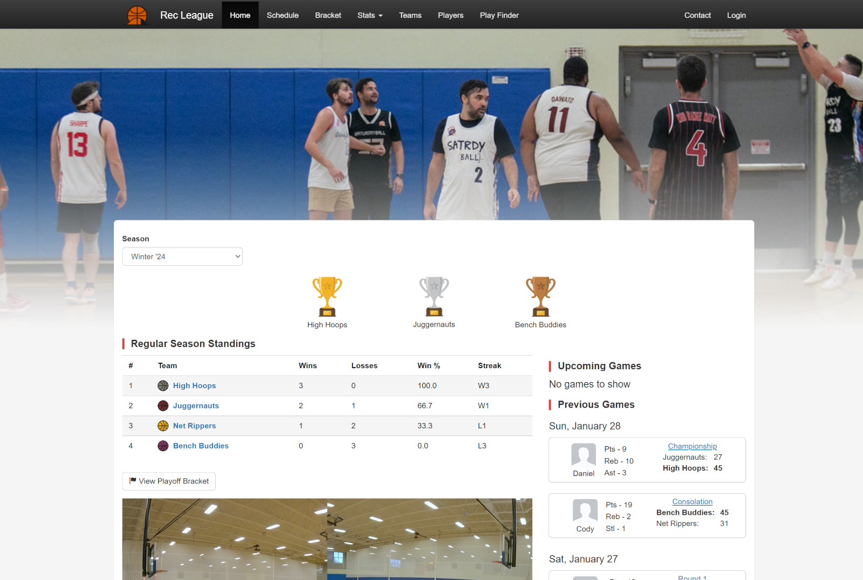
Task: Open the Season dropdown showing Winter '24
Action: [x=182, y=257]
